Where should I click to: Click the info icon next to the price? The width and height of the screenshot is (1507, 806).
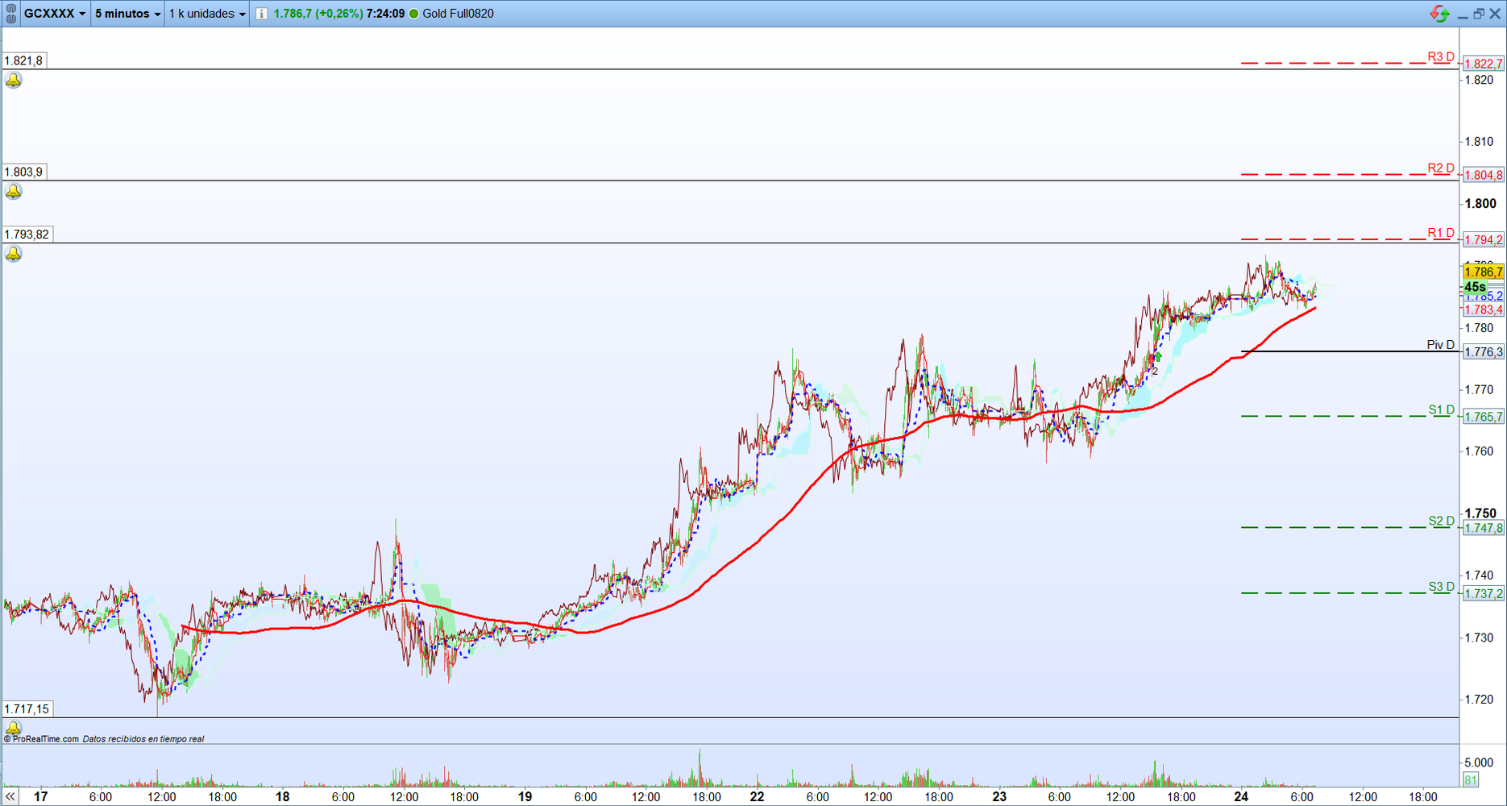click(261, 14)
